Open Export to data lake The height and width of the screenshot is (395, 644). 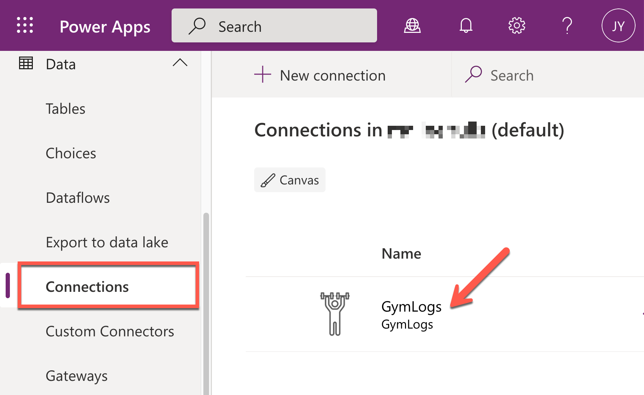107,242
